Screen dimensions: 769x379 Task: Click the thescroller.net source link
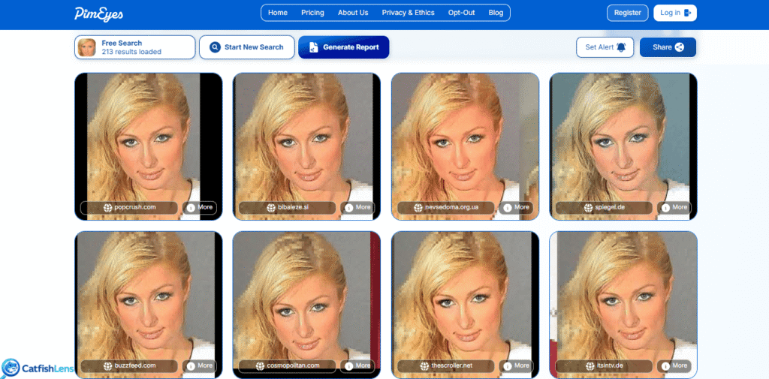tap(446, 365)
